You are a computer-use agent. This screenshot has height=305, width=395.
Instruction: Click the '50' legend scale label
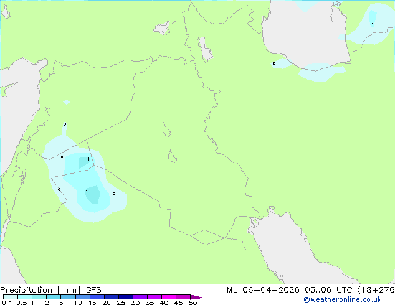click(193, 303)
